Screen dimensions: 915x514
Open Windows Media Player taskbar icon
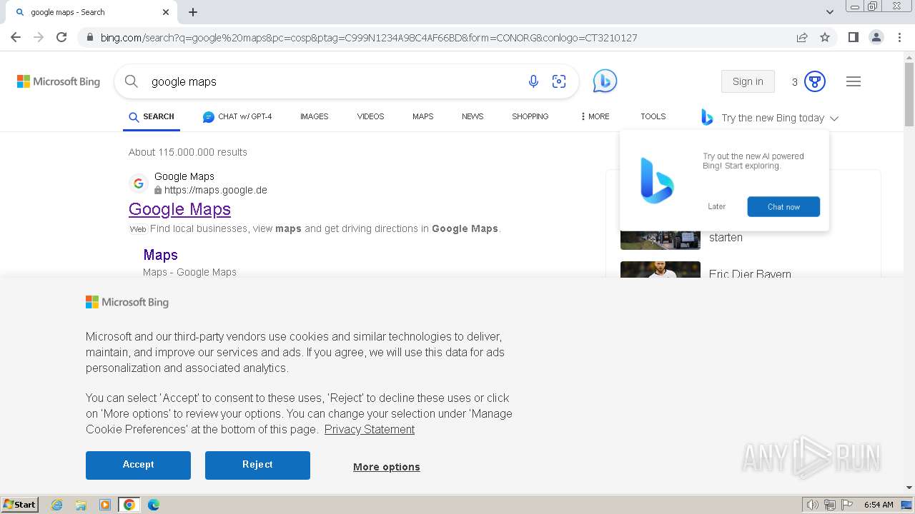click(x=105, y=505)
